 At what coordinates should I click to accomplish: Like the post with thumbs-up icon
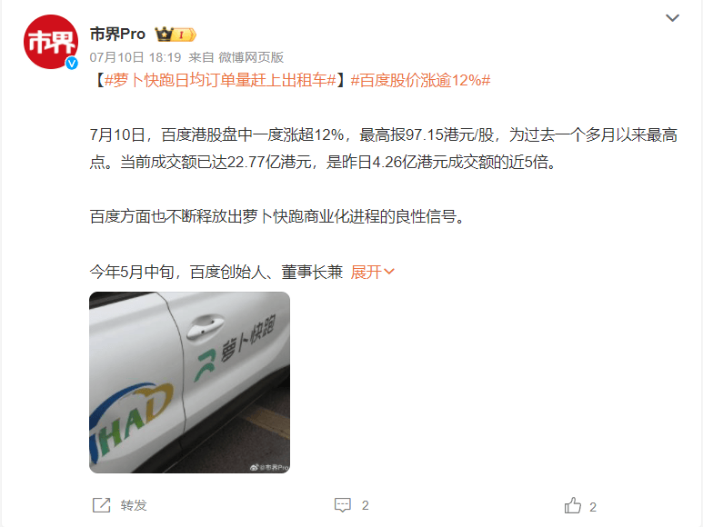click(x=573, y=505)
